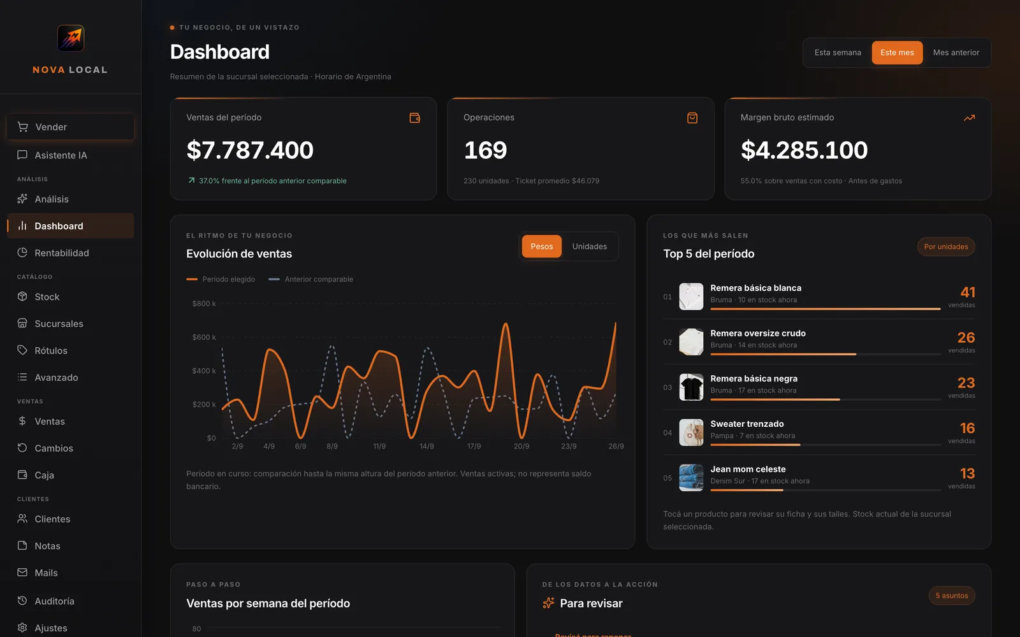Open Clientes people icon

[x=22, y=519]
